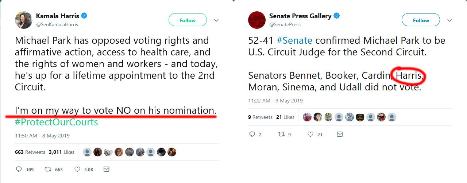Reply to Kamala Harris's tweet
Viewport: 467px width, 183px height.
click(x=25, y=170)
